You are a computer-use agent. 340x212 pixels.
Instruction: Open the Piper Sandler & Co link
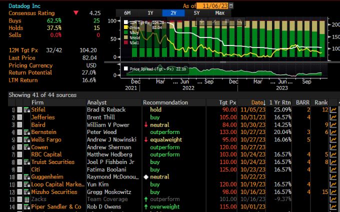pos(56,207)
